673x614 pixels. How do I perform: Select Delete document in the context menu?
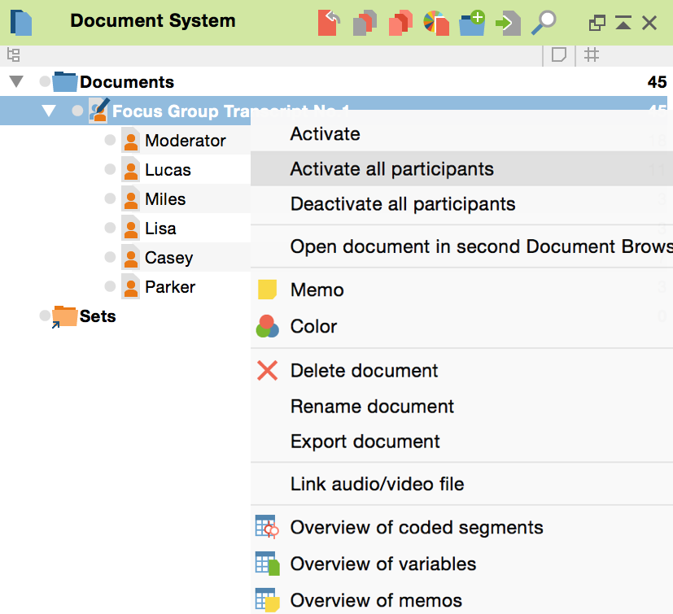click(364, 371)
